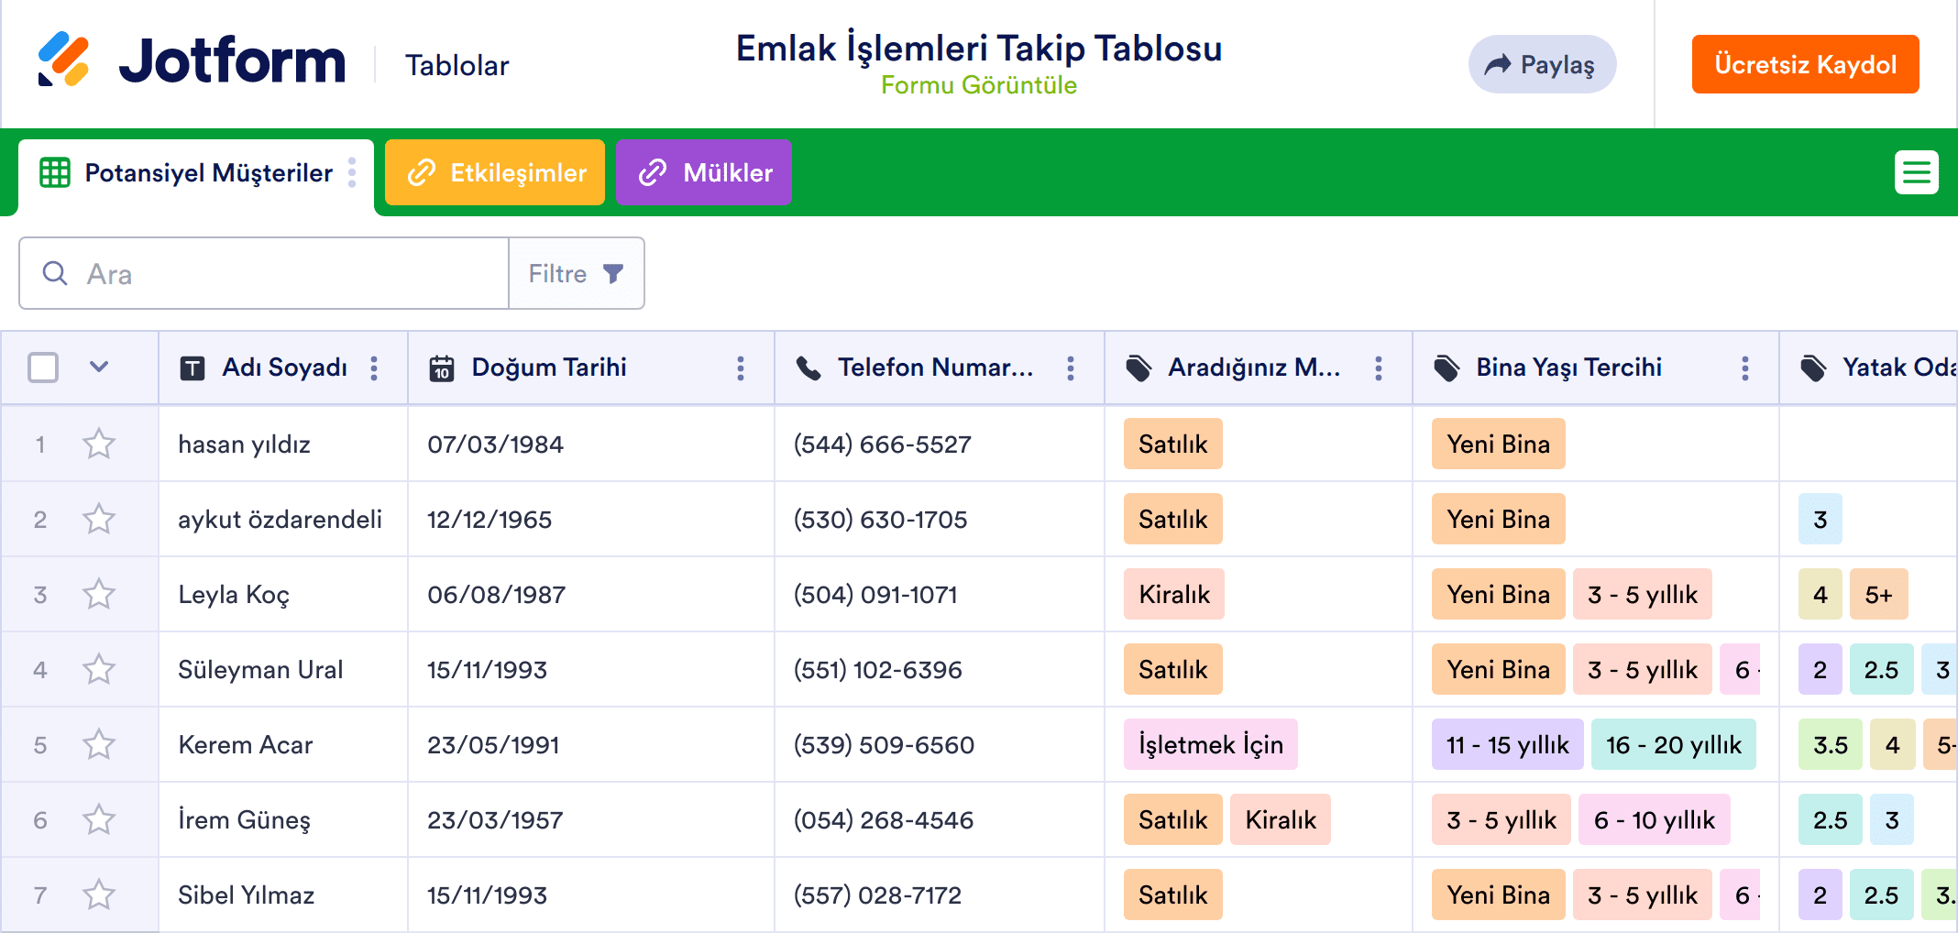Open Doğum Tarihi column options menu
Image resolution: width=1958 pixels, height=933 pixels.
(x=741, y=368)
